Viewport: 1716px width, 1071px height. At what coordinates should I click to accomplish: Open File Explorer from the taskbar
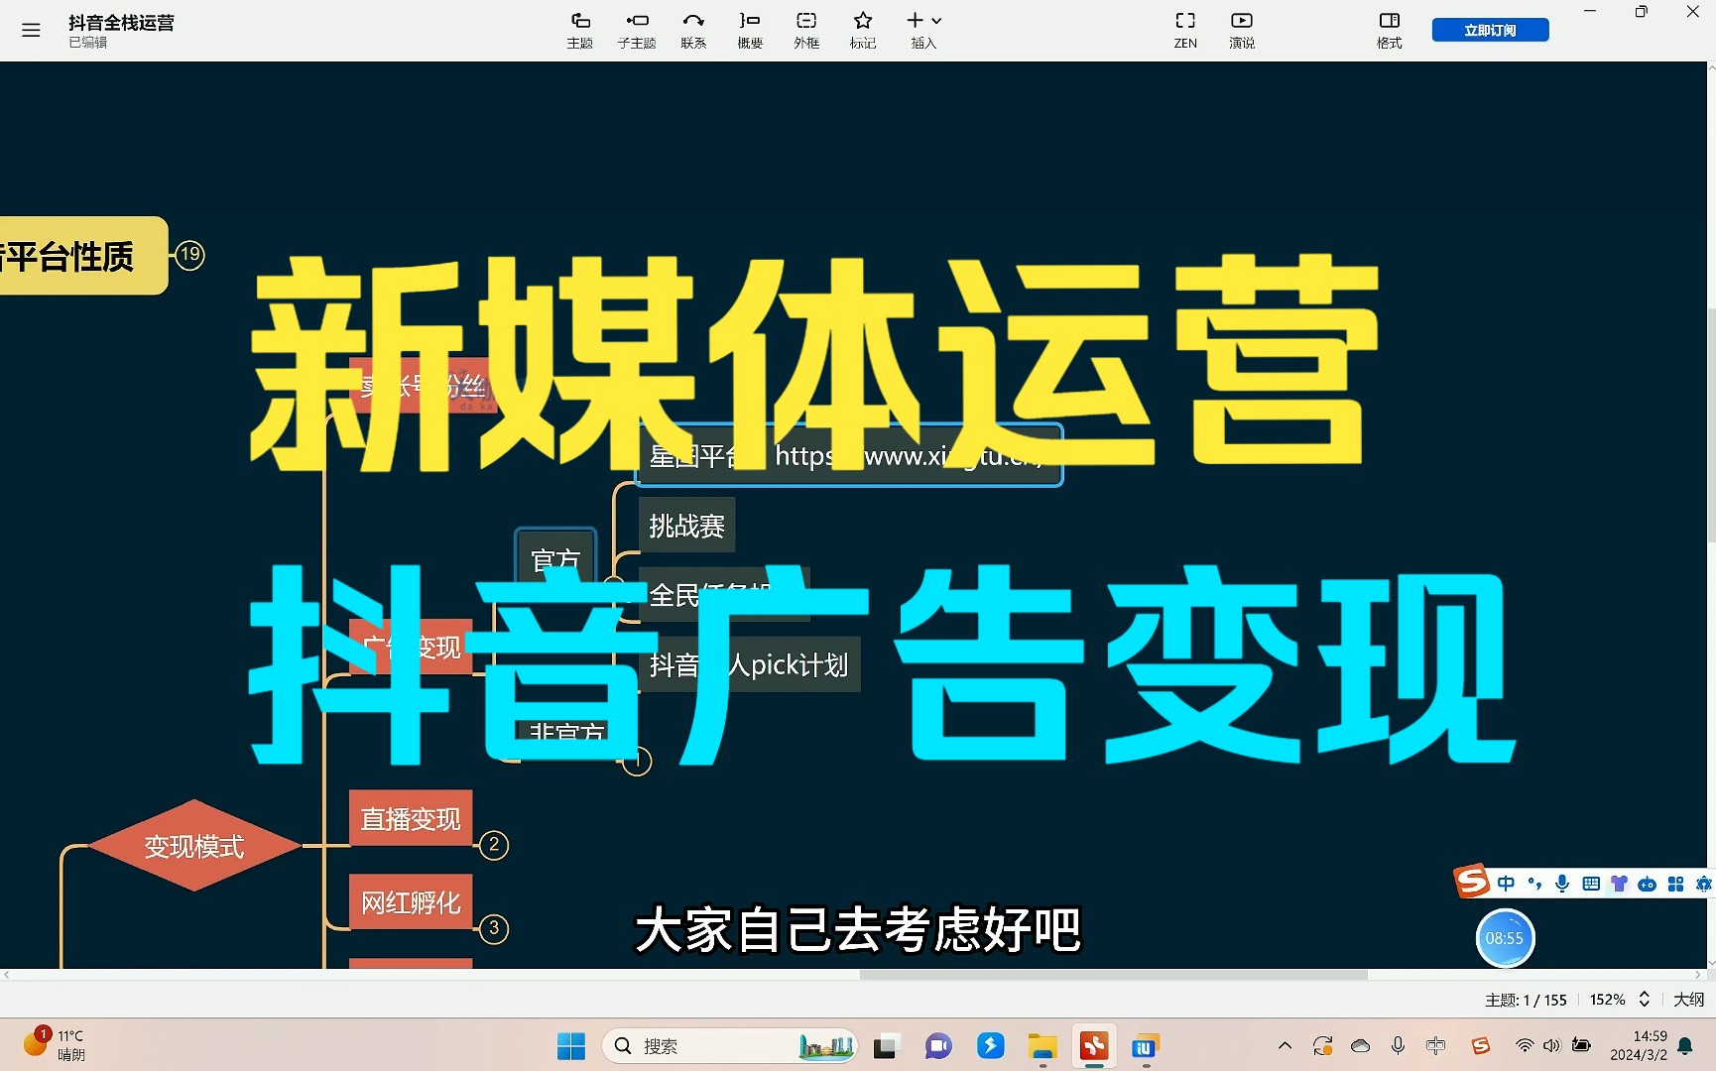(1042, 1046)
